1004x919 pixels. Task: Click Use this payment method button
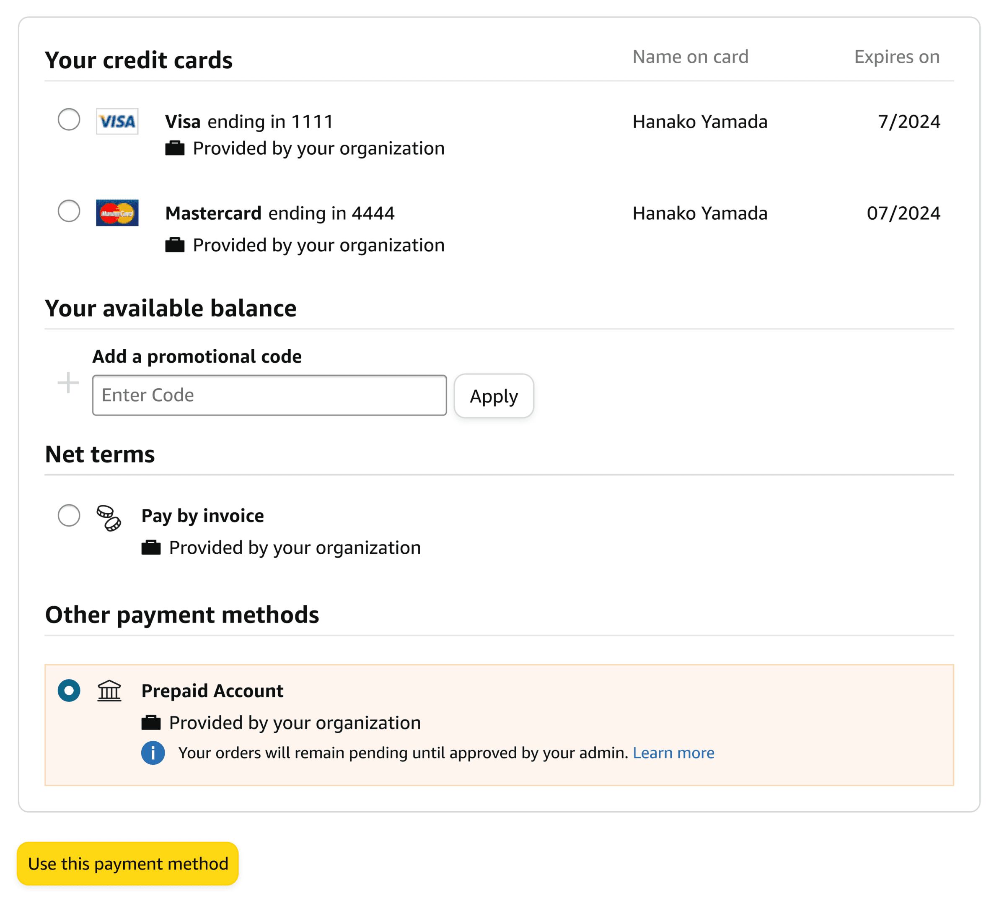pos(128,863)
